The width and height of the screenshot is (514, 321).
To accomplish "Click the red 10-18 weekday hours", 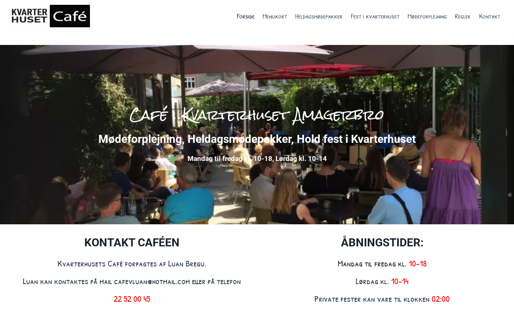I will (x=418, y=264).
